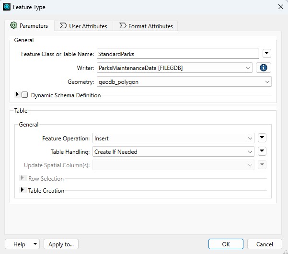Click the OK button
The height and width of the screenshot is (254, 288).
click(226, 244)
